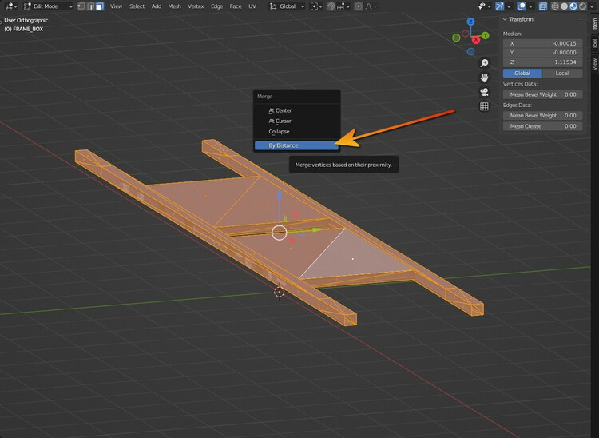Click the Median Z value field
The width and height of the screenshot is (599, 438).
[542, 62]
